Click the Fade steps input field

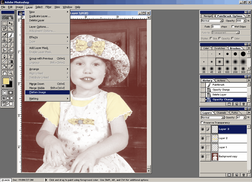(x=215, y=27)
